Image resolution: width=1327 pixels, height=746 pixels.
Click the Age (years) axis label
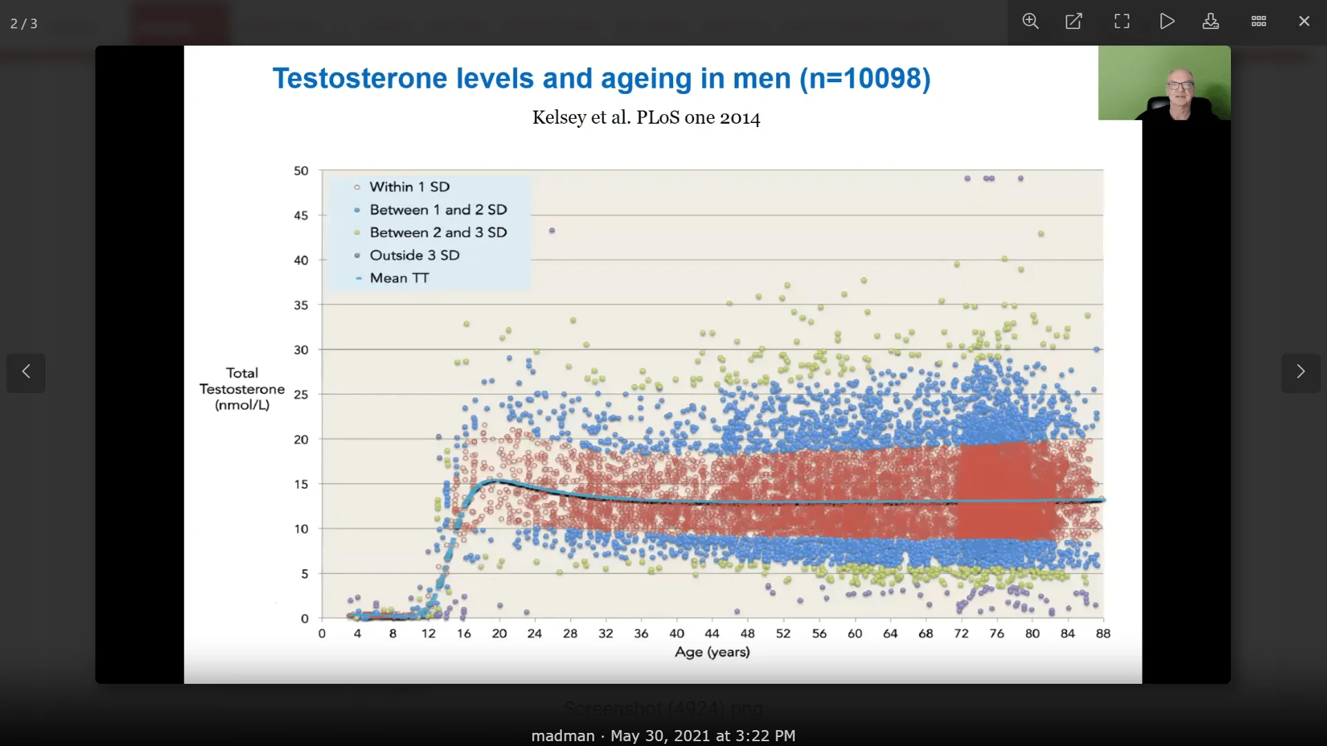(712, 652)
